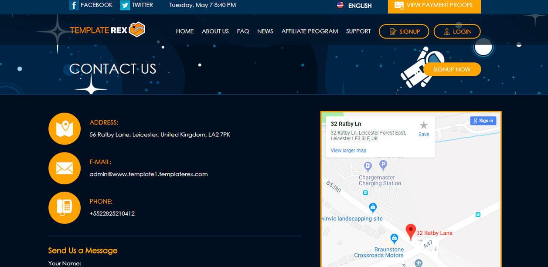Click the orange phone icon
548x267 pixels.
pyautogui.click(x=65, y=208)
